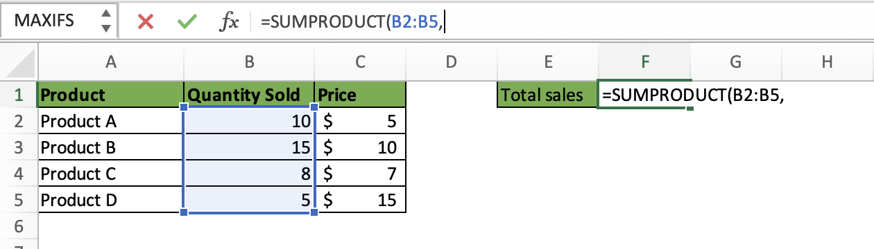Viewport: 874px width, 249px height.
Task: Select row 6 header
Action: [x=19, y=226]
